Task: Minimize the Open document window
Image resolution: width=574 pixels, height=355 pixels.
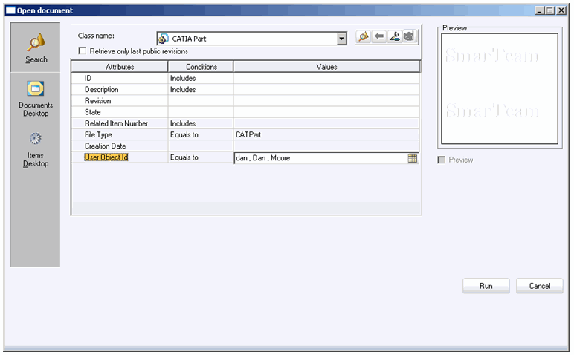Action: click(x=540, y=10)
